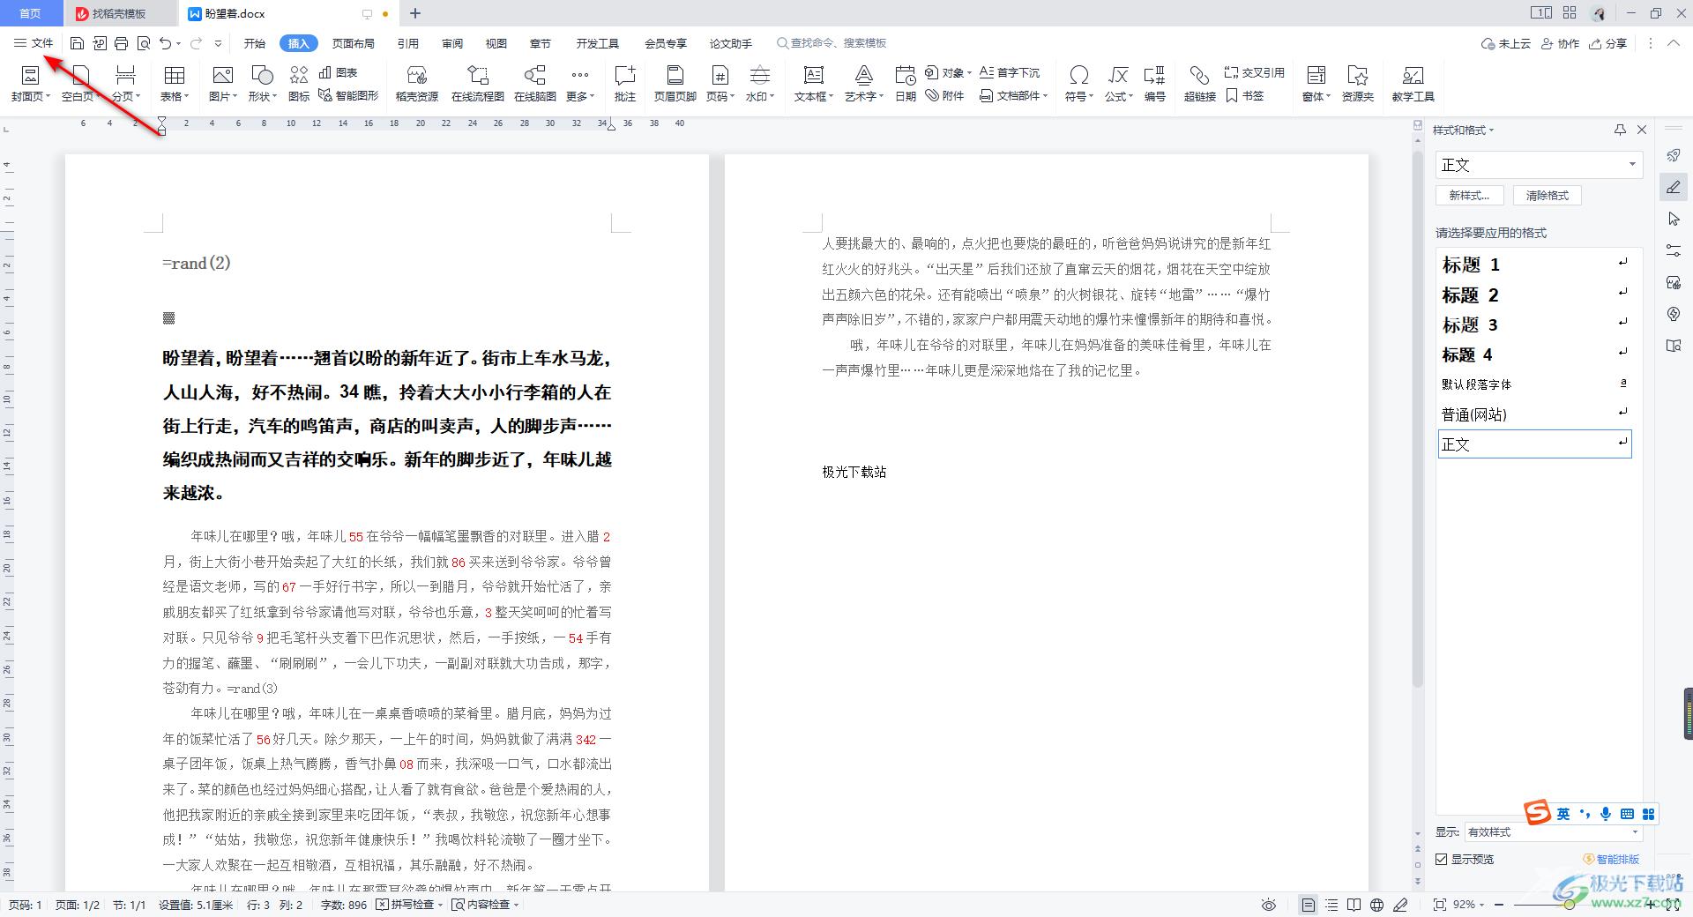Viewport: 1693px width, 917px height.
Task: Click the 新样式 button
Action: click(1469, 196)
